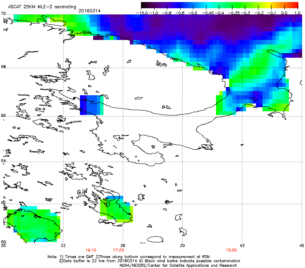Screen dimensions: 305x268
Task: Click the color bar label -0.35
Action: pyautogui.click(x=234, y=13)
